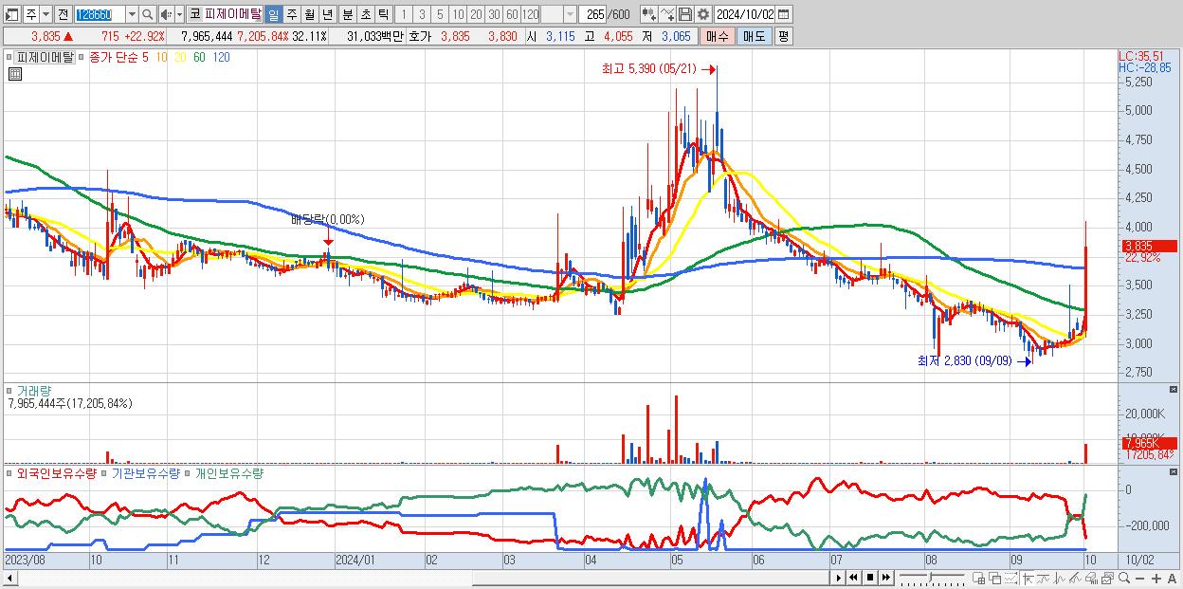Select the 30 interval button
Image resolution: width=1183 pixels, height=589 pixels.
[494, 14]
